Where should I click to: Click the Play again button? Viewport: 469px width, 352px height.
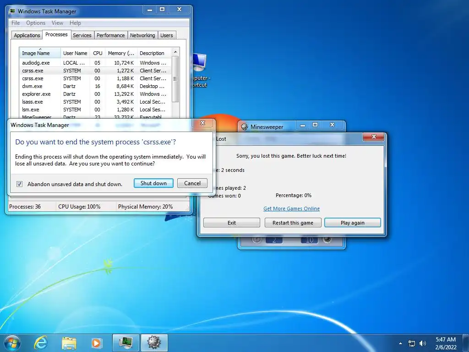pos(352,223)
